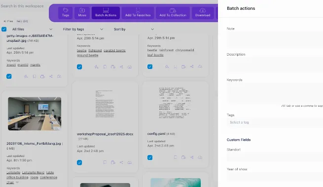Select the 'workshopProposal_icsoft2025.docx' file name

coord(105,134)
